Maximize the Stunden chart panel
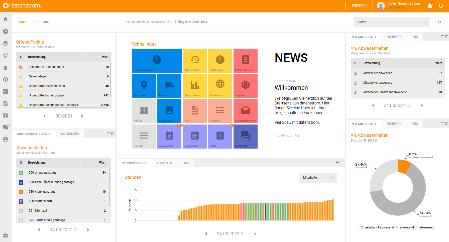Image resolution: width=449 pixels, height=242 pixels. click(342, 163)
